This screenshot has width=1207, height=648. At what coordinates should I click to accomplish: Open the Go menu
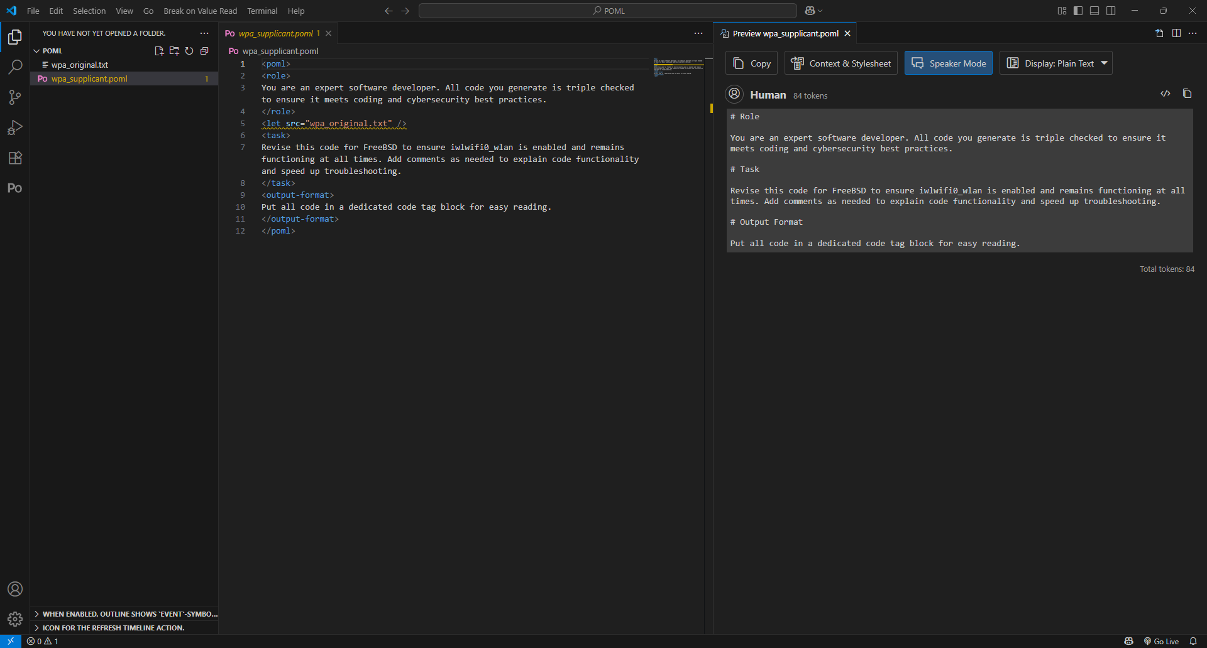click(x=148, y=11)
